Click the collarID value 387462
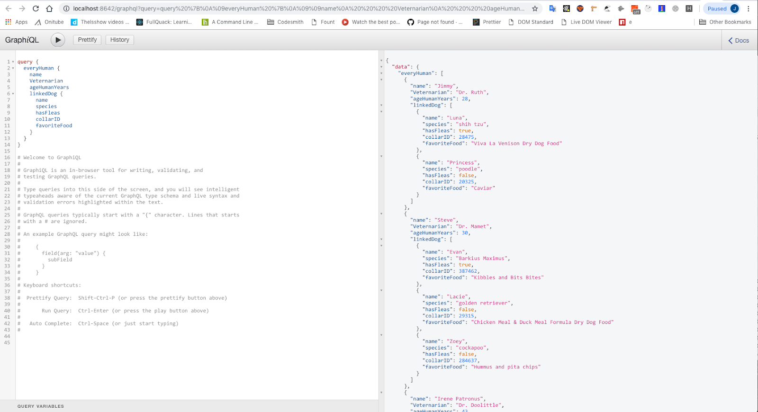Viewport: 758px width, 412px height. tap(468, 271)
